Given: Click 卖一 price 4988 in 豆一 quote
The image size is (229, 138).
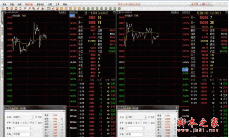Looking at the screenshot, I should pos(92,23).
